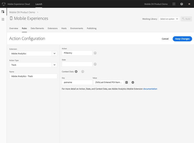194x143 pixels.
Task: Click the Context Data info icon
Action: 83,71
